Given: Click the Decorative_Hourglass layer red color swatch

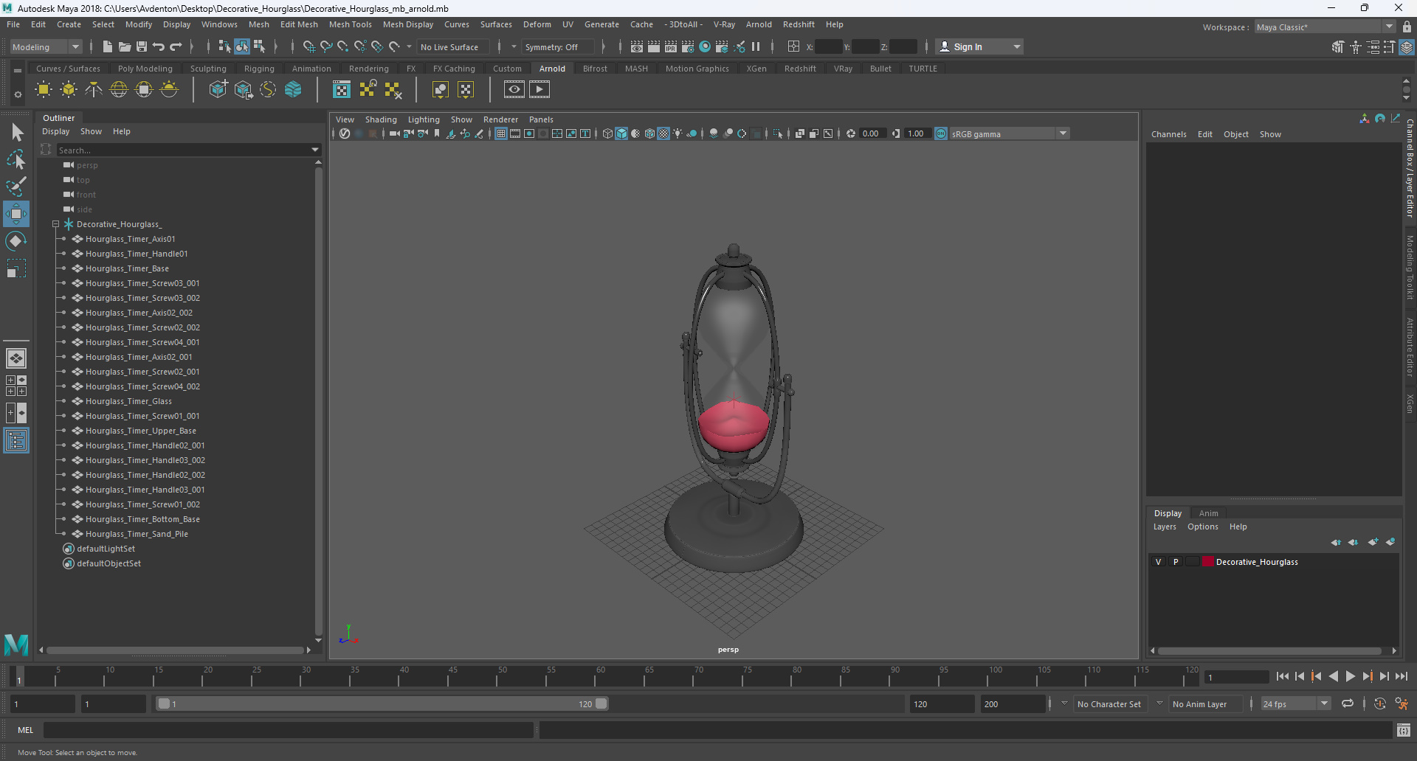Looking at the screenshot, I should (x=1208, y=562).
